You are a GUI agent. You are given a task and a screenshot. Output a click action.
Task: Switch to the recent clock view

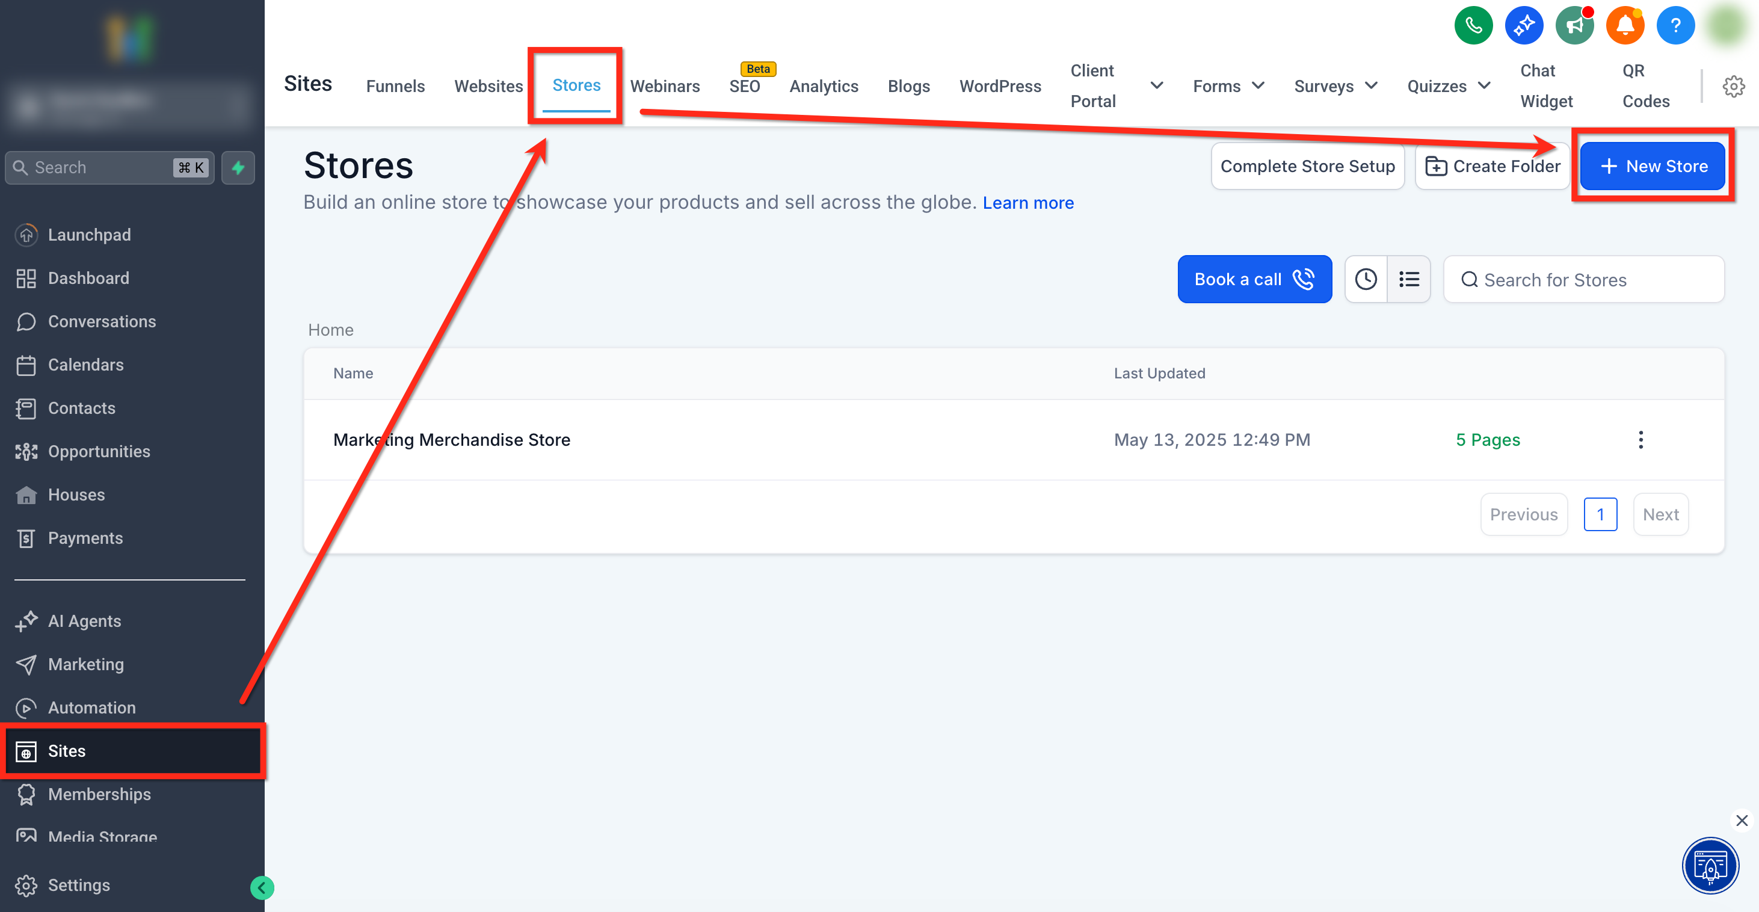click(1366, 279)
